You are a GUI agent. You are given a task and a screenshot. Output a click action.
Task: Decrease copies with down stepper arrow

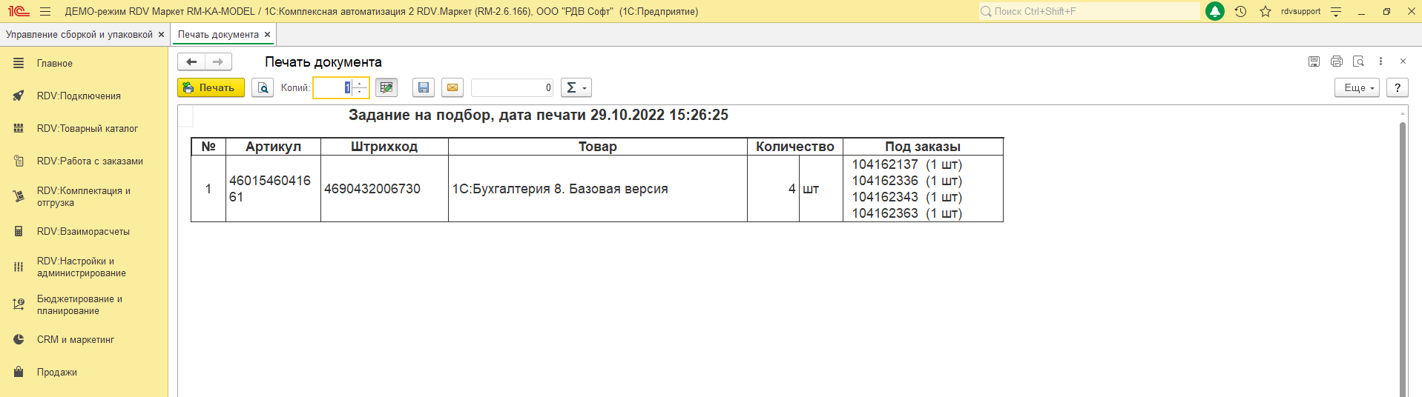[x=360, y=92]
